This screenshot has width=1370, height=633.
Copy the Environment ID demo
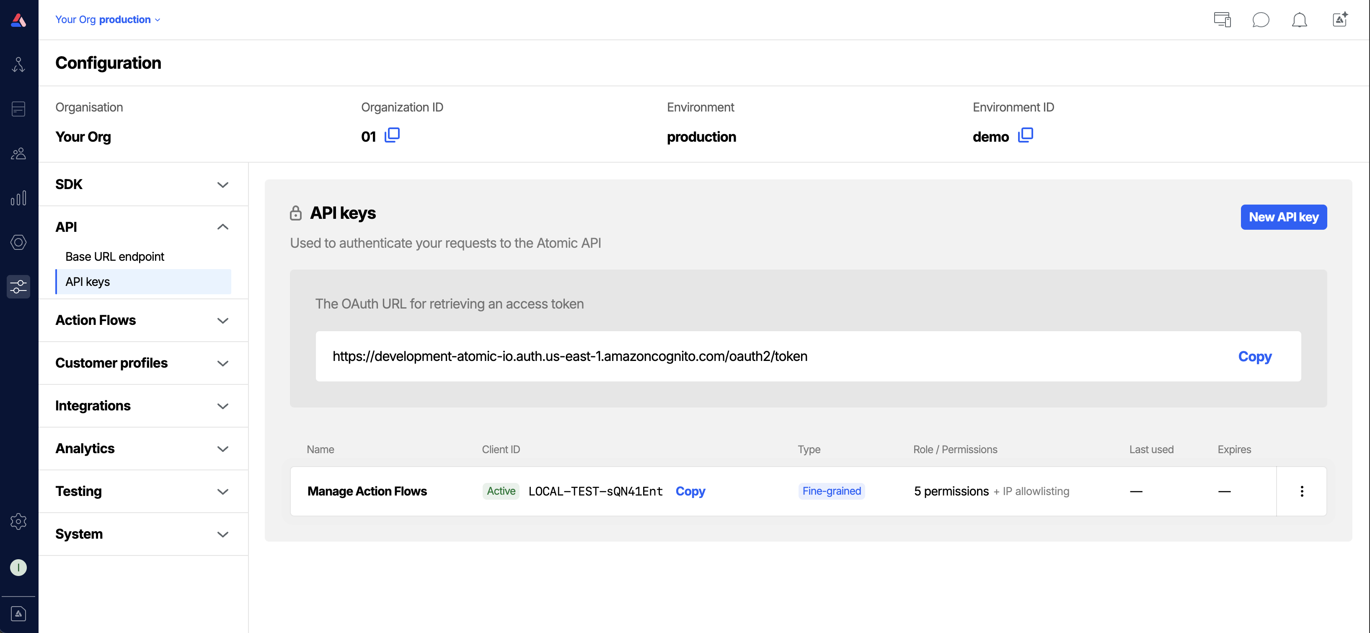(1025, 136)
